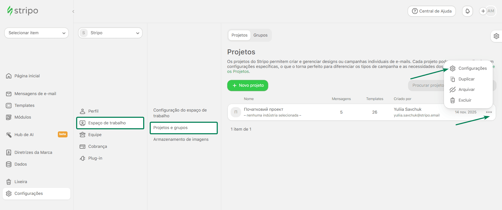Viewport: 502px width, 210px height.
Task: Click the team icon beside Equipe
Action: [82, 135]
